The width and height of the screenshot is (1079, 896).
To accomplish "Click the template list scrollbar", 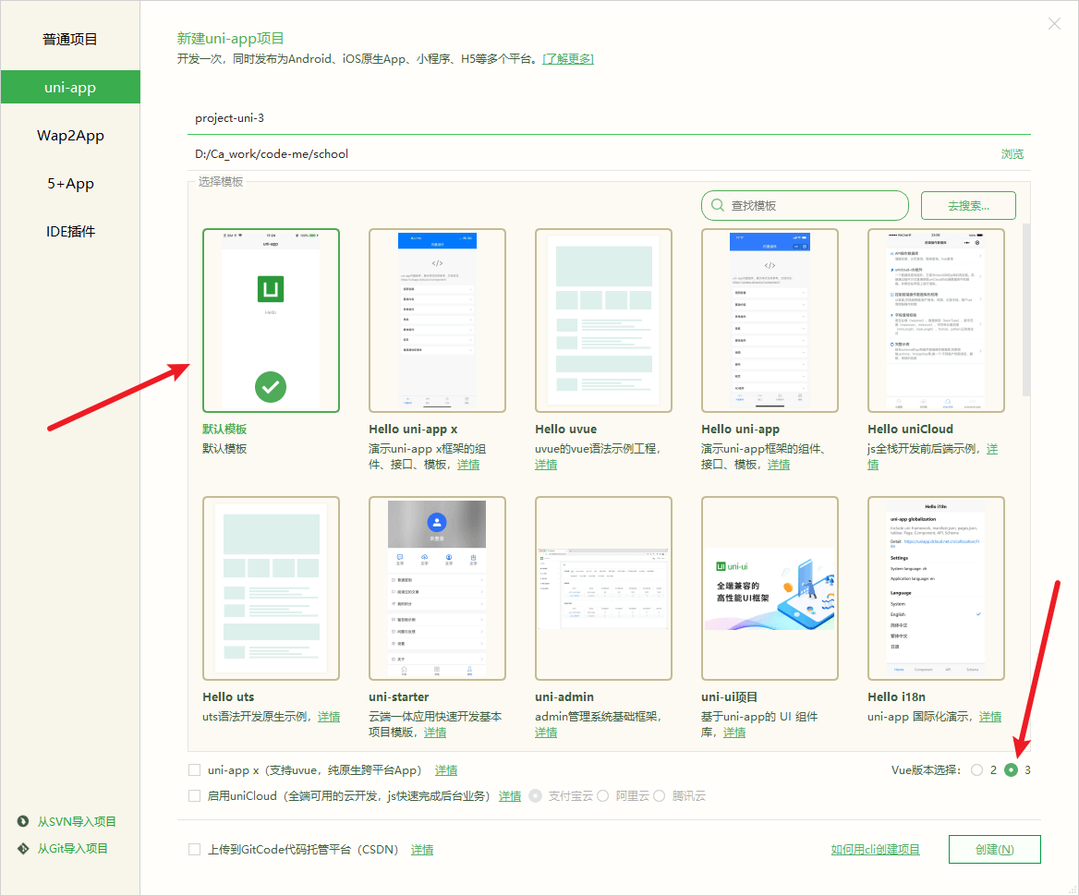I will click(1026, 309).
